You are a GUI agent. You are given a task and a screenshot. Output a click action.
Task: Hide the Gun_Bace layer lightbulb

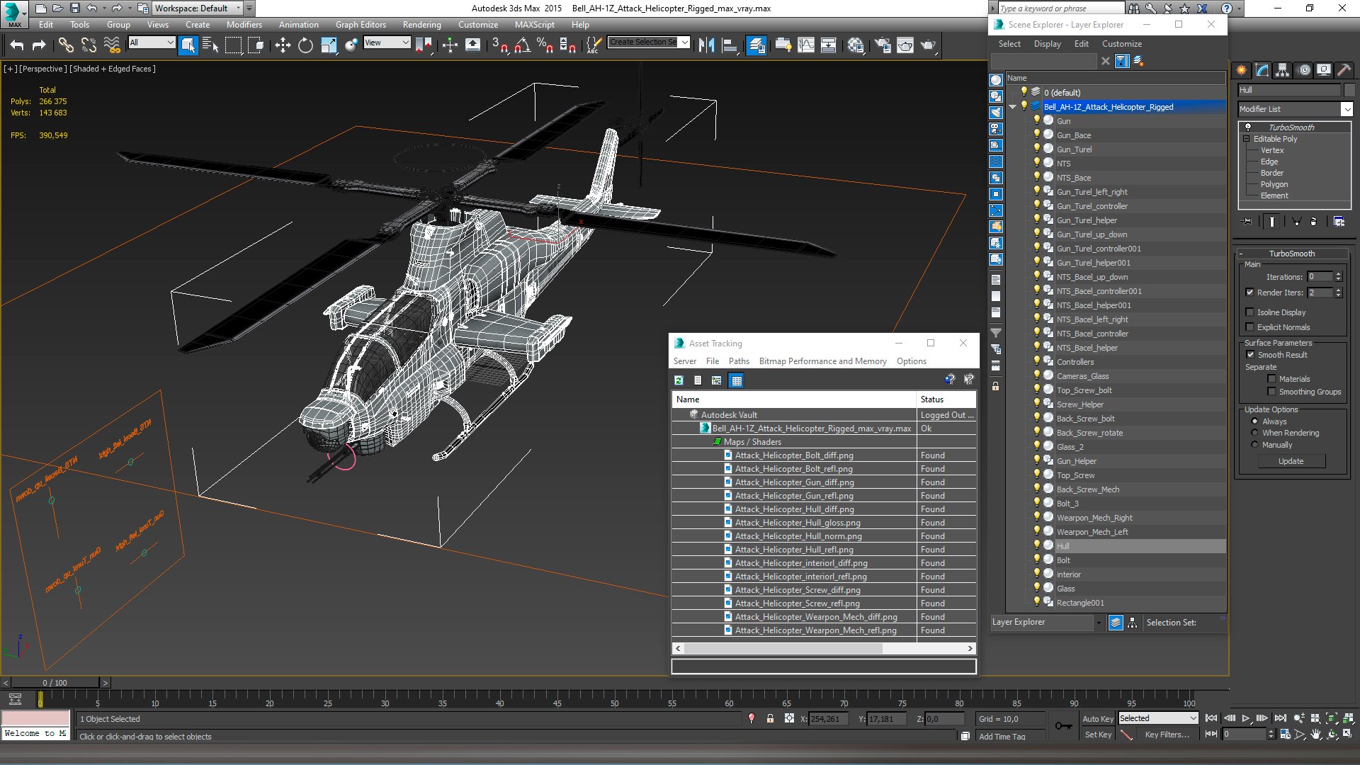(x=1037, y=135)
